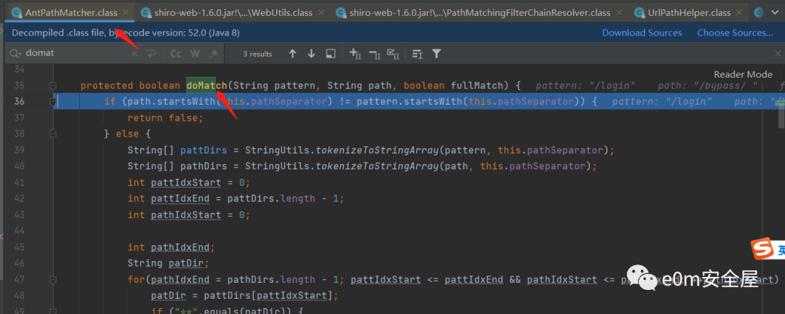This screenshot has width=785, height=314.
Task: Click the pathDirs variable on line 40
Action: [204, 166]
